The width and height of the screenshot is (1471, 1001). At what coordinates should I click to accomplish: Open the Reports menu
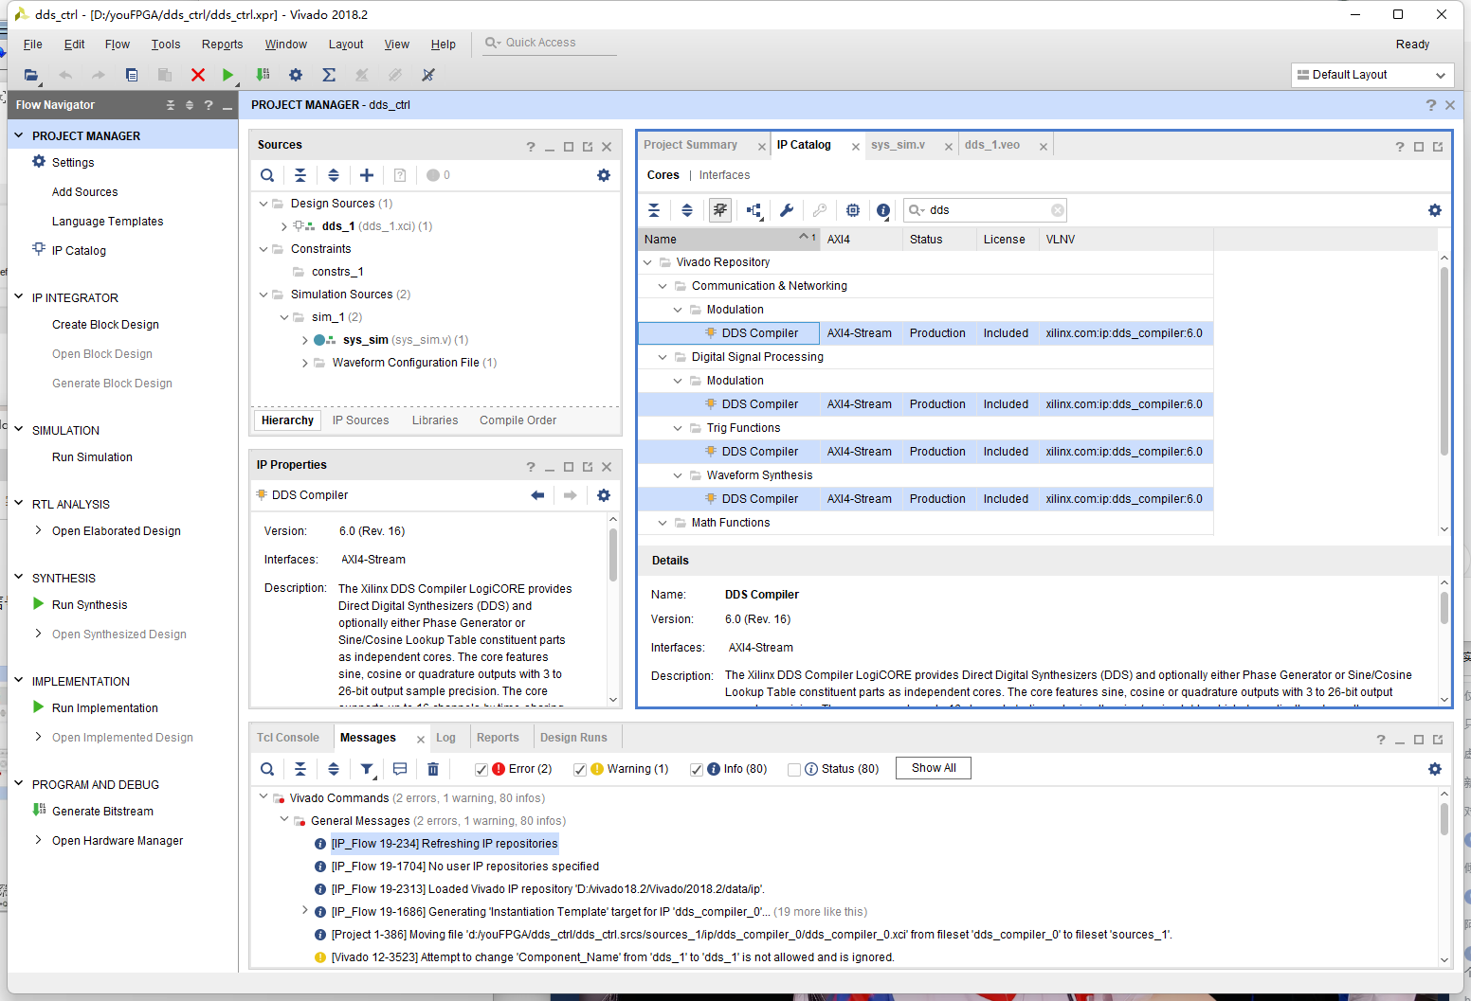(222, 45)
